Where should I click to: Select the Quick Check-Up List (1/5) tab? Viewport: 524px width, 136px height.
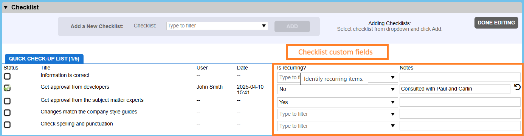coord(44,59)
